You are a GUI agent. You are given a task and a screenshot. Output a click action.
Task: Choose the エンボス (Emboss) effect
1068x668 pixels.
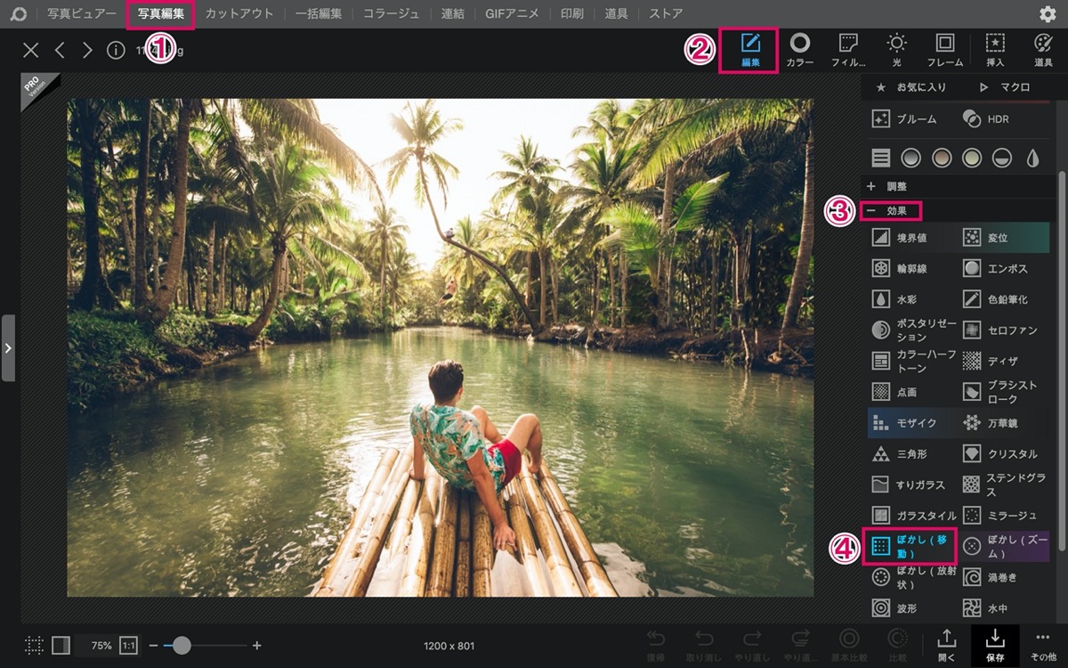click(995, 268)
